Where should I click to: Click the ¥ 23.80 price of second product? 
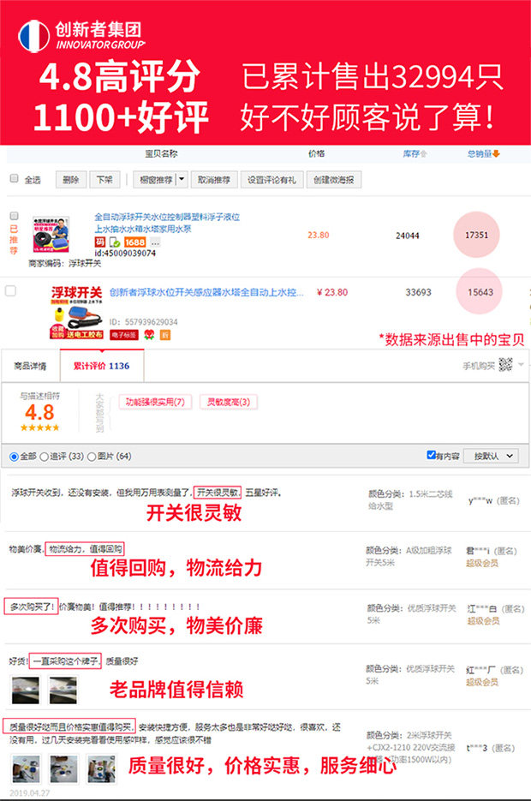click(332, 292)
